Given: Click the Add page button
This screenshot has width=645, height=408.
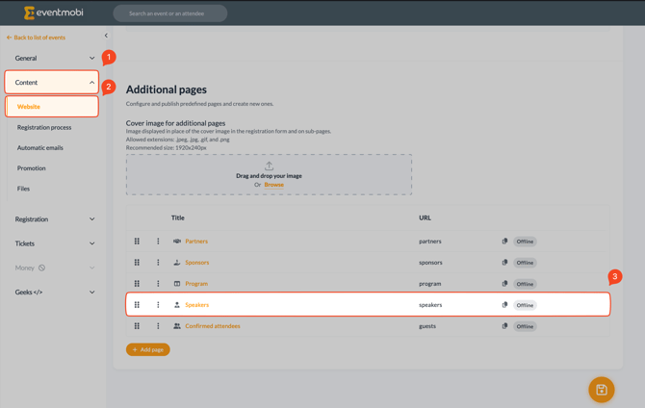Looking at the screenshot, I should coord(148,349).
